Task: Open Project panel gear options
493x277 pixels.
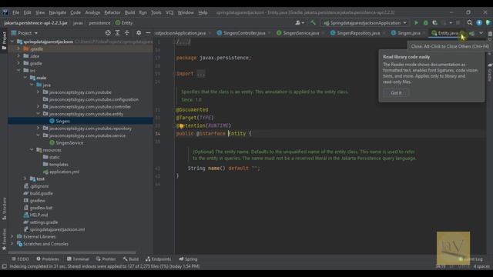Action: click(139, 32)
